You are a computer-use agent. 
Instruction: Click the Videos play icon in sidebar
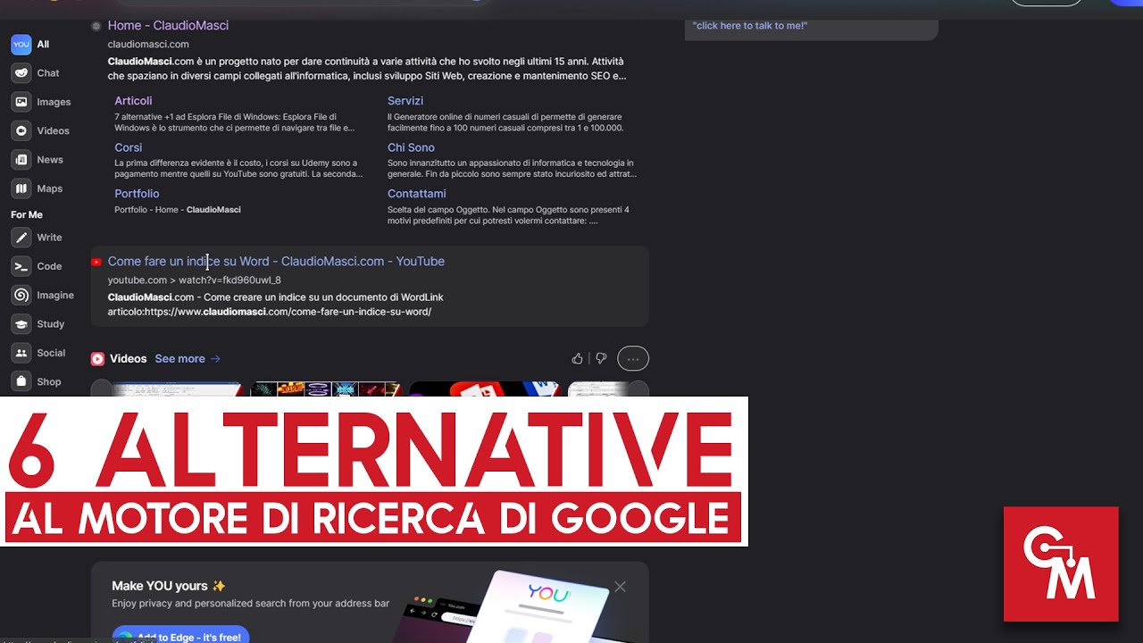(x=21, y=130)
